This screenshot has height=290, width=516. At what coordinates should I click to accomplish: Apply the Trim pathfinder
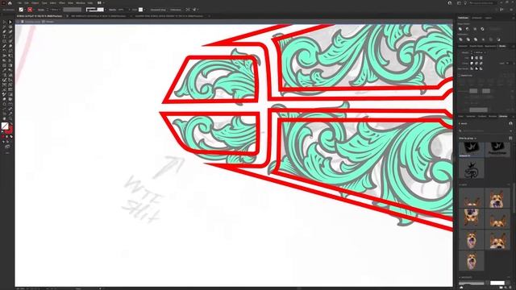pyautogui.click(x=468, y=39)
